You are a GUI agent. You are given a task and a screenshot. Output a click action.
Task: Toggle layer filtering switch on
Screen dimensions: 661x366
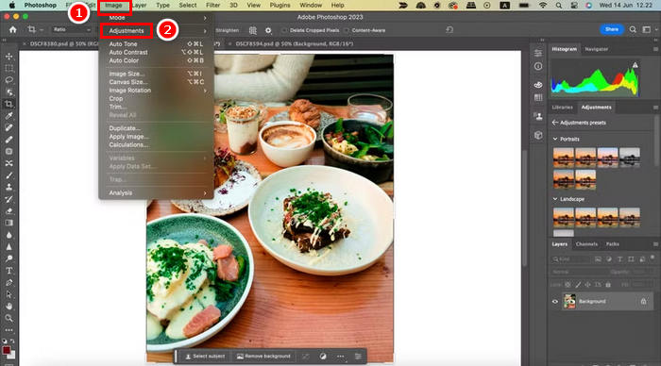(x=653, y=258)
